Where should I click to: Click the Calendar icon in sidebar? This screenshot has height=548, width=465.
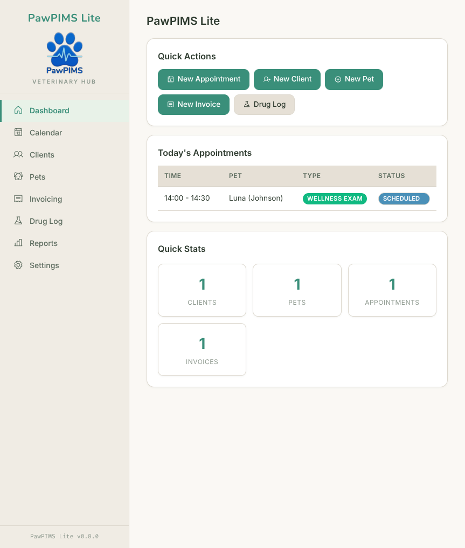tap(18, 133)
